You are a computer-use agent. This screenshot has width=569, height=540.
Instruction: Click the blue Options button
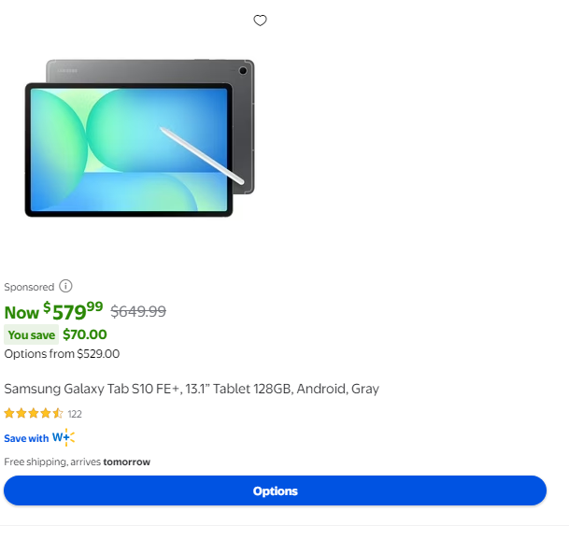[x=275, y=490]
